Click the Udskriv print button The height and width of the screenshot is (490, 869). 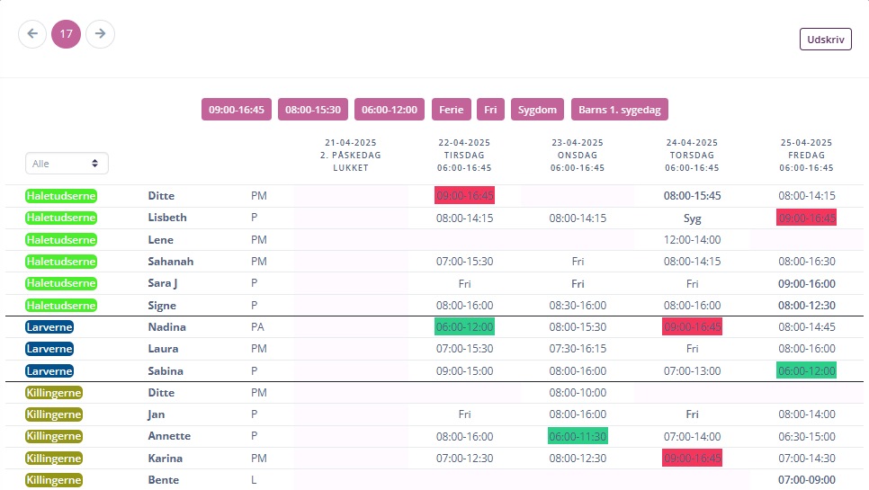(x=825, y=40)
